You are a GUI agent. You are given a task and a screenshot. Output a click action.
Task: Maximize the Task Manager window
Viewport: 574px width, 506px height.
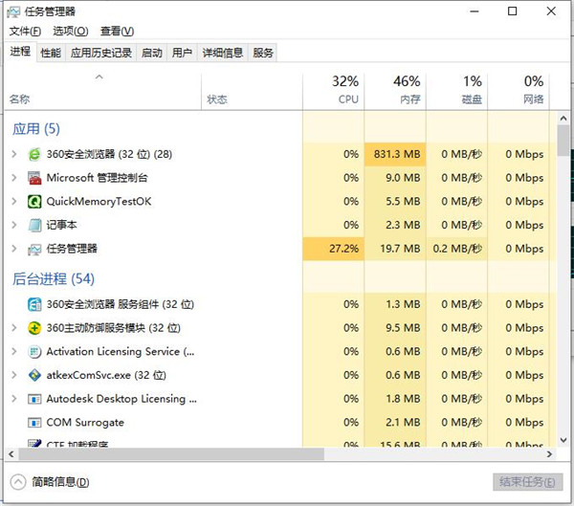point(513,11)
